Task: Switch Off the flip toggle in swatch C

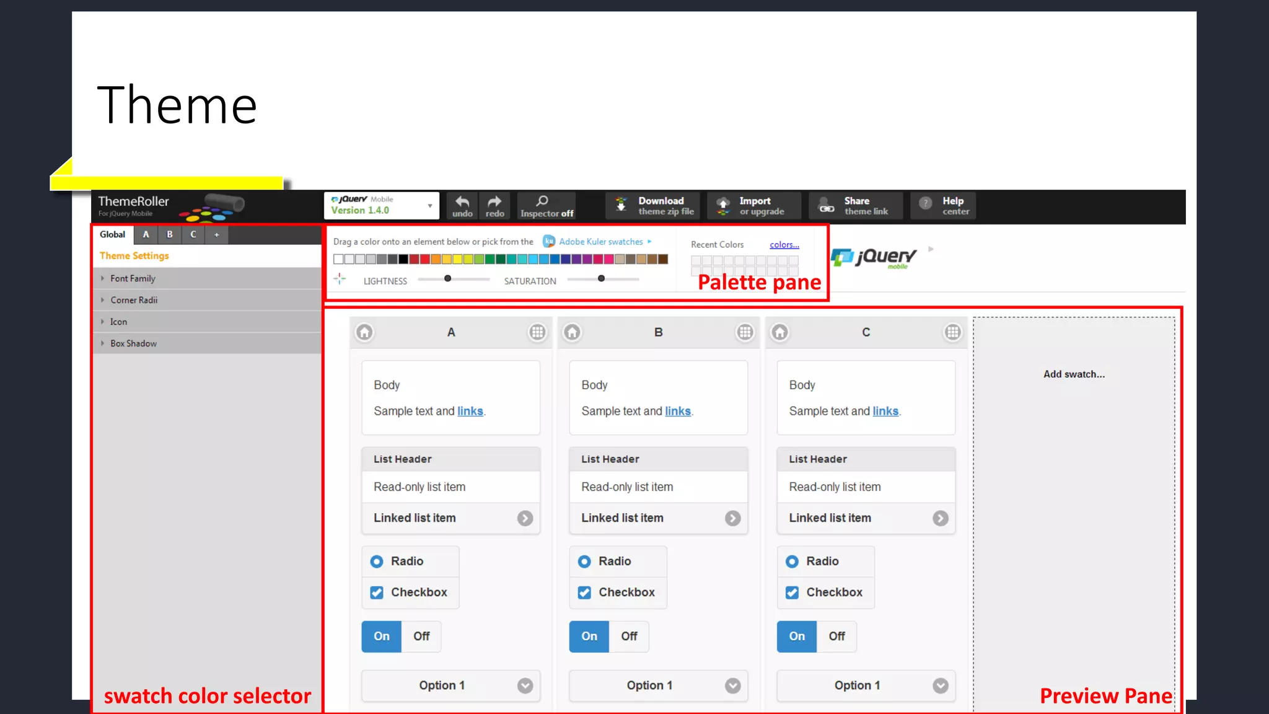Action: tap(836, 637)
